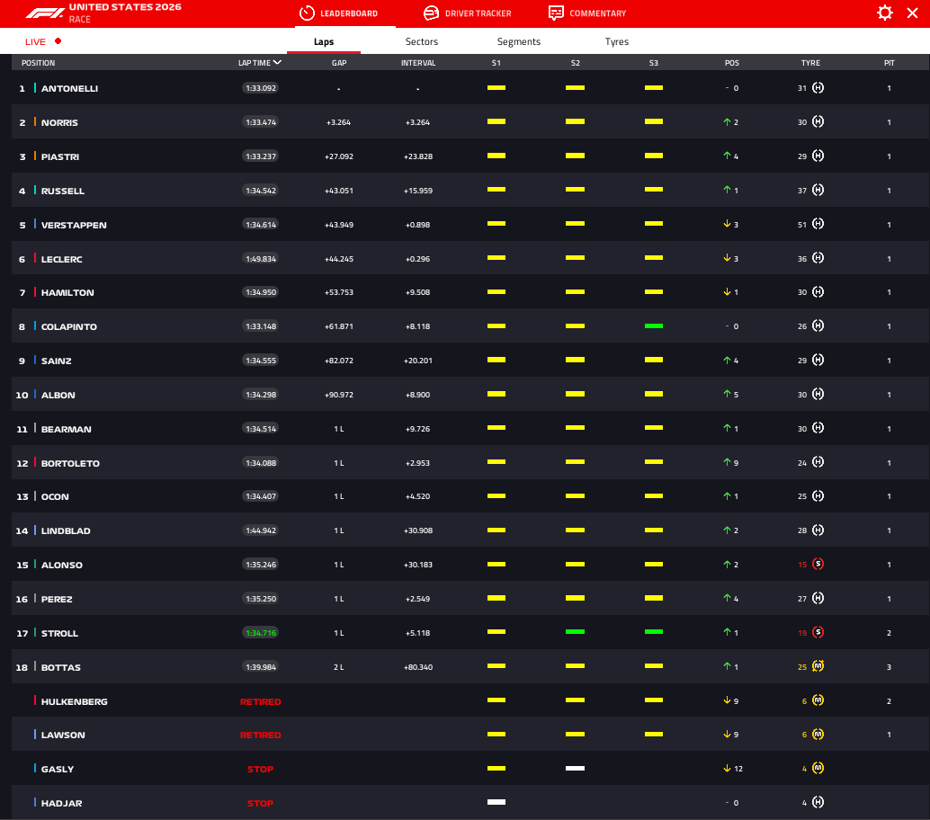Click Antonelli's hard tyre icon
Image resolution: width=930 pixels, height=820 pixels.
tap(818, 88)
